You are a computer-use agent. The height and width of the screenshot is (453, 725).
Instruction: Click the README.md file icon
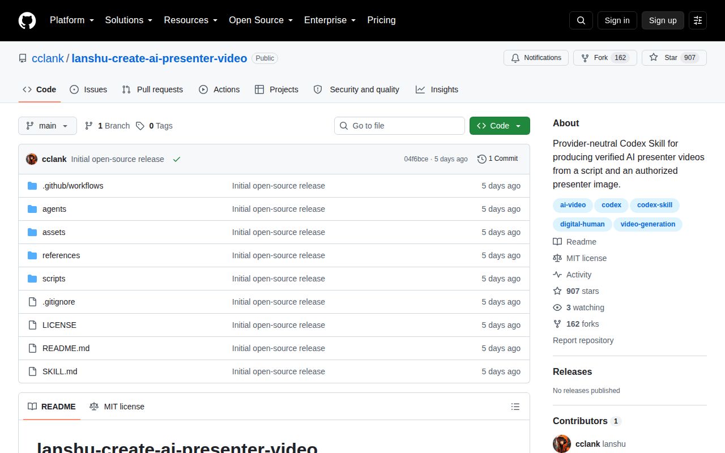[32, 348]
